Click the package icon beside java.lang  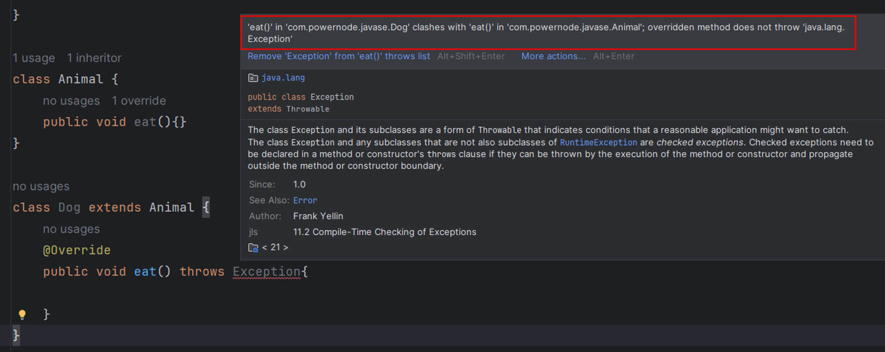(253, 78)
